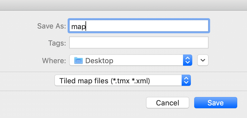Click the word "map" in the filename
This screenshot has width=247, height=118.
click(x=78, y=27)
